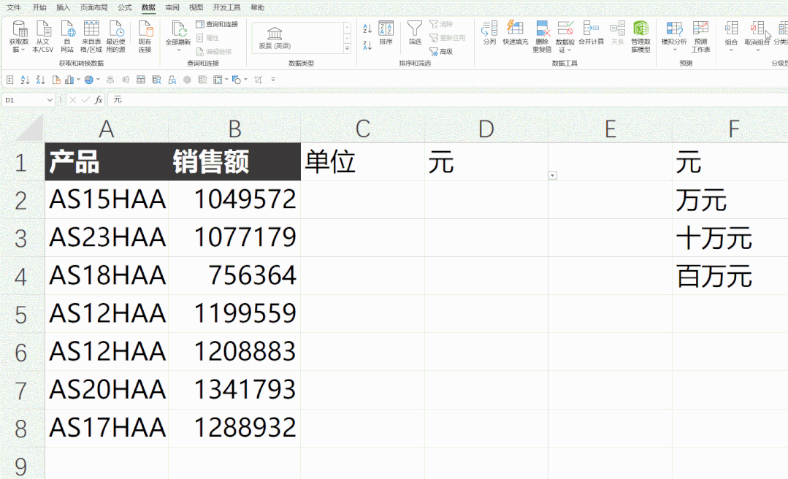Click ribbon sort ascending A-Z icon
788x479 pixels.
click(367, 28)
